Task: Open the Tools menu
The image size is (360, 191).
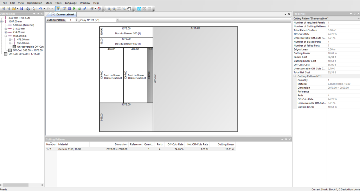Action: (58, 3)
